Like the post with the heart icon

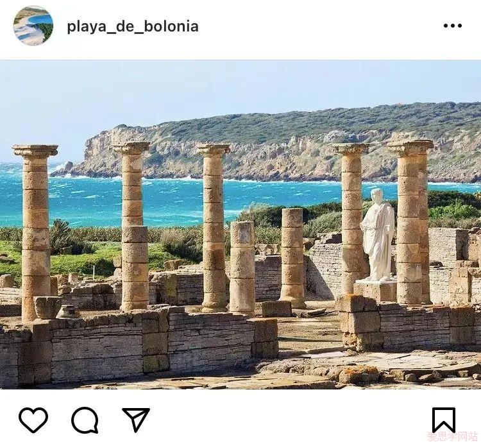33,420
